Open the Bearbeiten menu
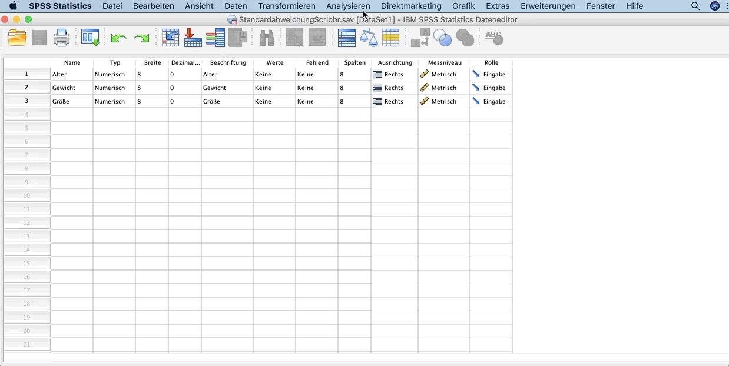Viewport: 729px width, 366px height. pos(154,6)
